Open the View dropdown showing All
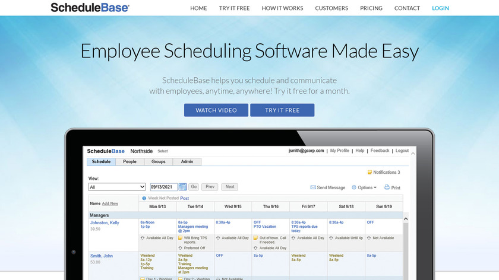Viewport: 499px width, 280px height. tap(117, 187)
